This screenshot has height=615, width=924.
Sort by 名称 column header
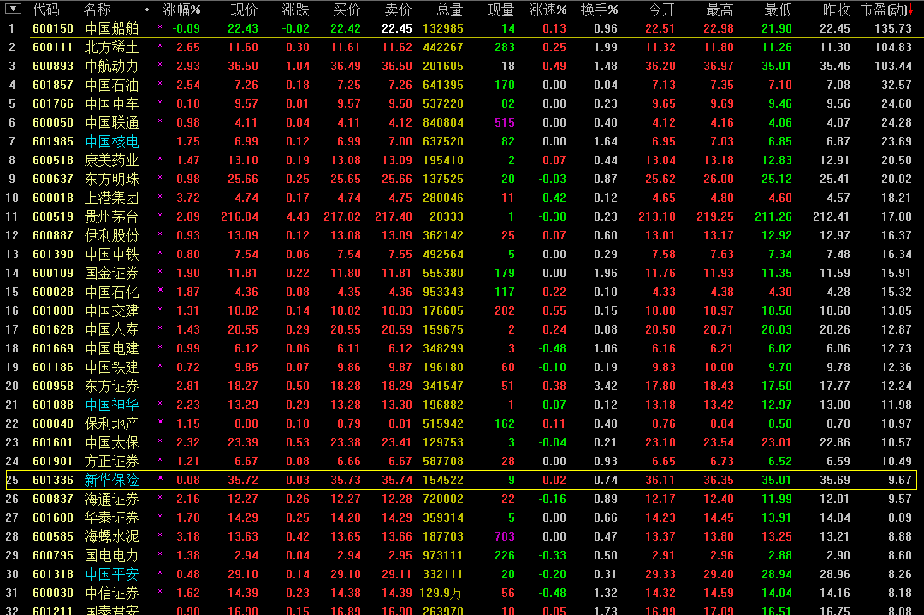[98, 9]
